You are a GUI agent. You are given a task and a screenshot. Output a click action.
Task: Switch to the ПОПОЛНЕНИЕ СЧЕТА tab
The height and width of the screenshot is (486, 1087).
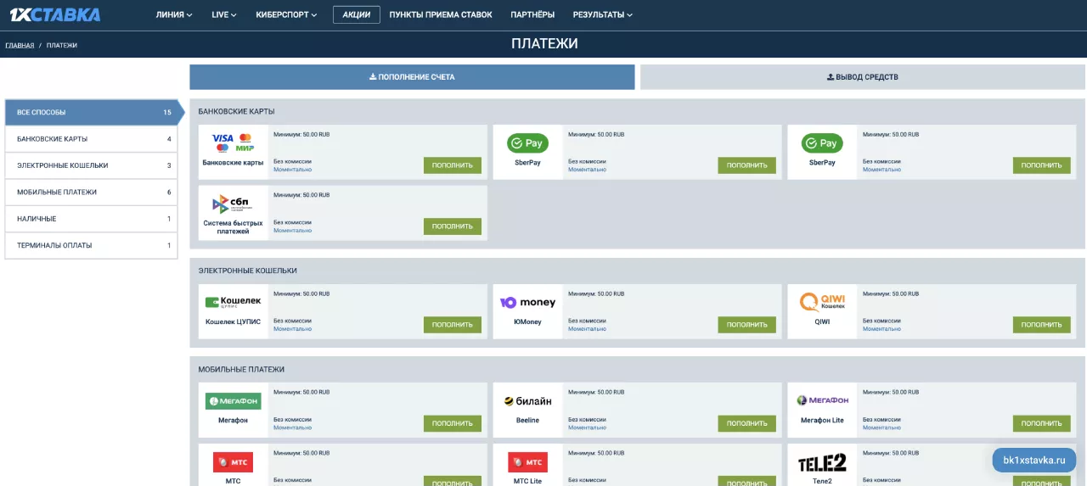412,77
